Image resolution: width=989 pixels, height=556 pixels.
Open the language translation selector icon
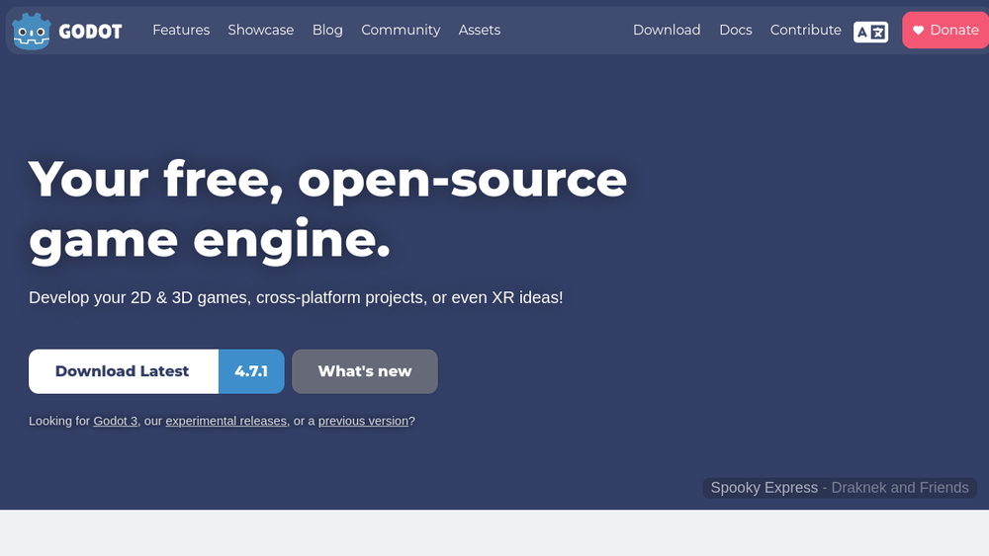pyautogui.click(x=870, y=32)
